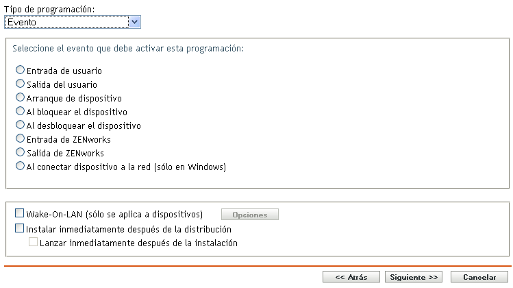The image size is (513, 288).
Task: Select Arranque de dispositivo event
Action: point(21,97)
